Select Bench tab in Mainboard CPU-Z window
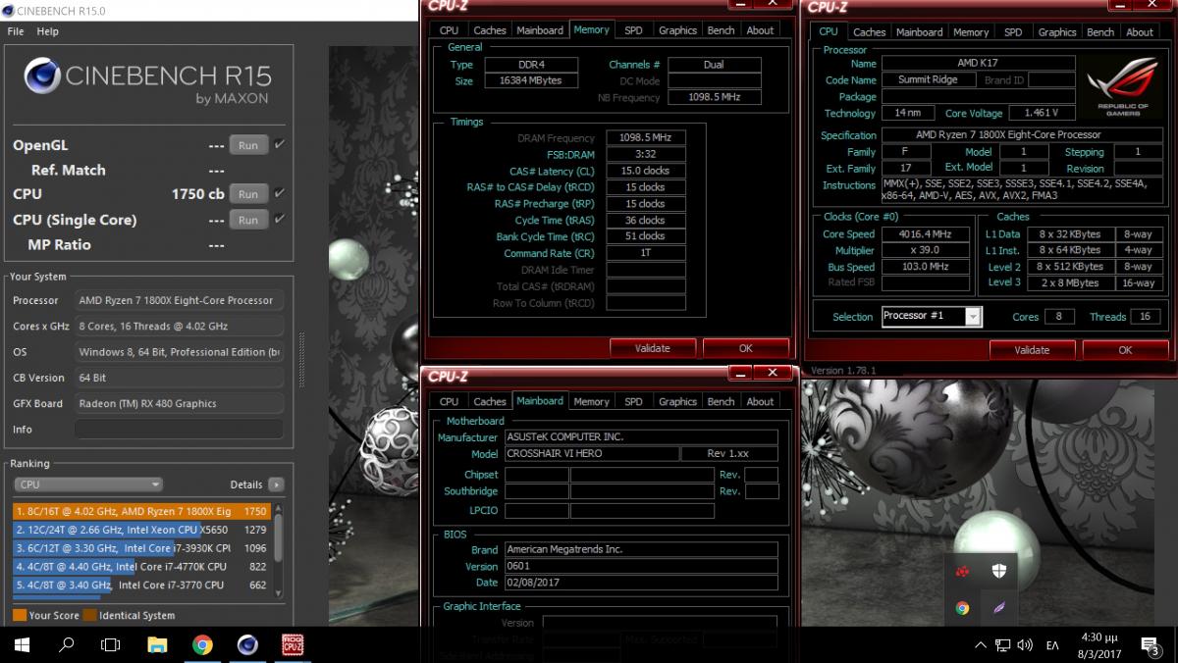The width and height of the screenshot is (1178, 663). [721, 401]
